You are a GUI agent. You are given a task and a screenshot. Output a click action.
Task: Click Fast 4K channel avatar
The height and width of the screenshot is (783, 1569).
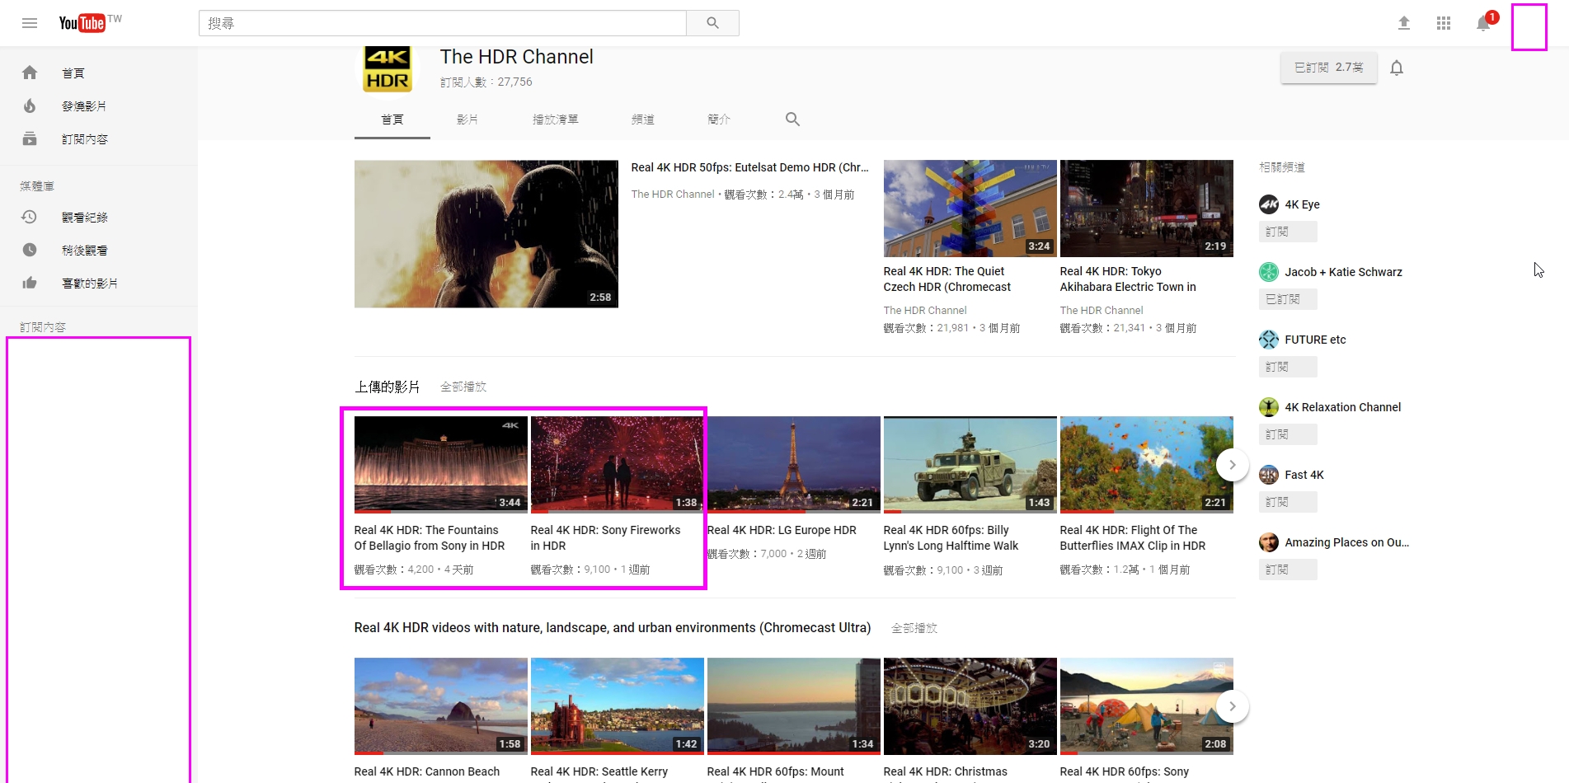coord(1269,475)
